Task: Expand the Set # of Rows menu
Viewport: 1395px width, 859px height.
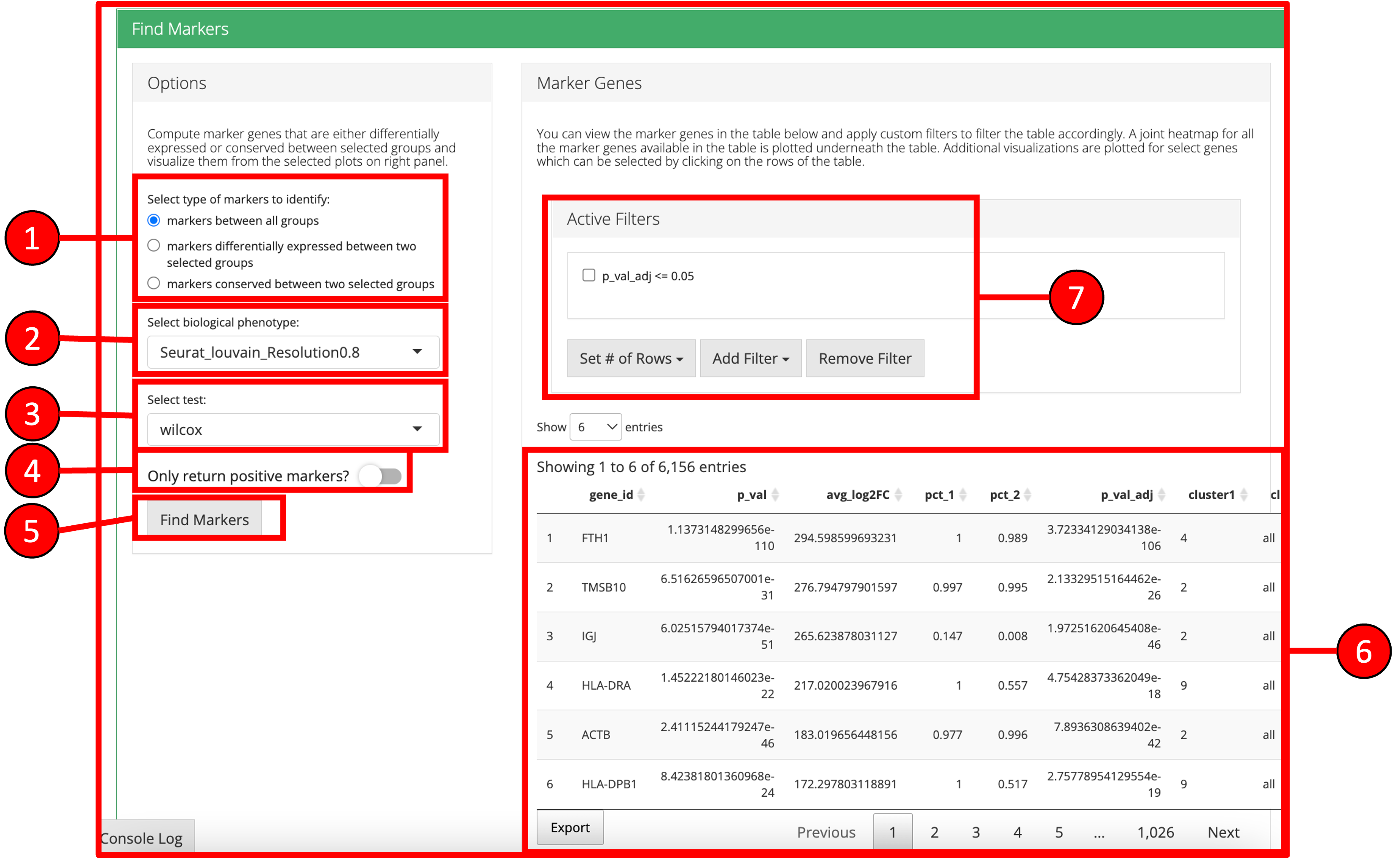Action: (631, 359)
